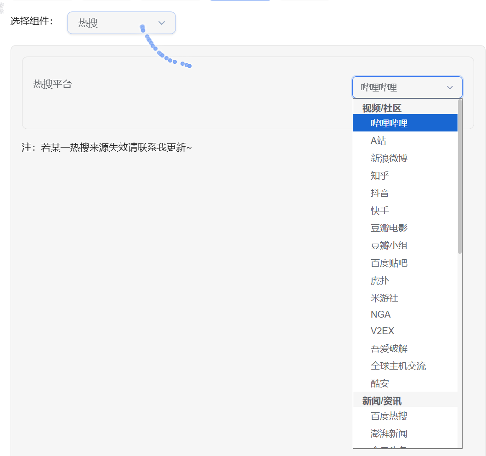Choose NGA from the dropdown list
486x456 pixels.
click(x=405, y=314)
